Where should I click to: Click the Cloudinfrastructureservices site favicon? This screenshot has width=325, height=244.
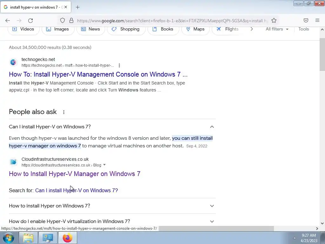pos(13,162)
